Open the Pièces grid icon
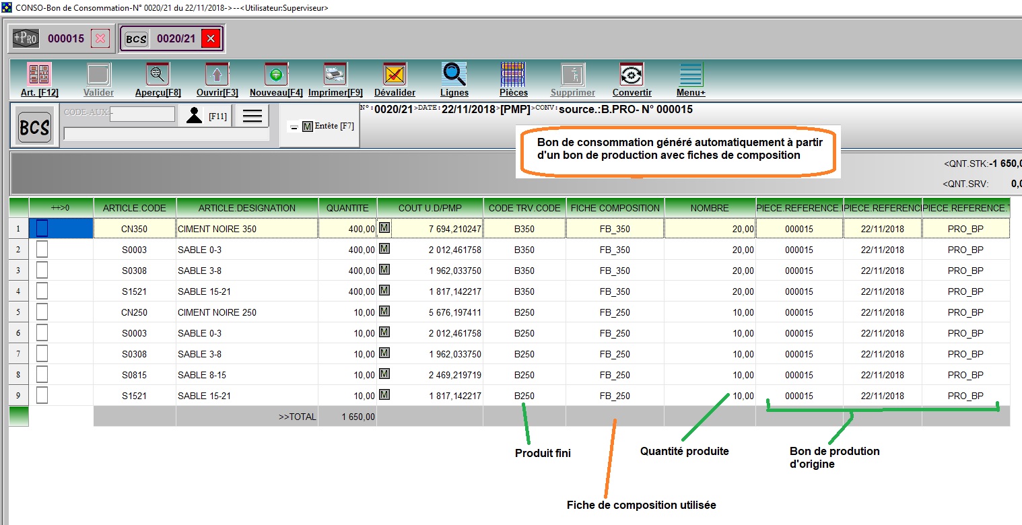The image size is (1022, 525). (513, 75)
